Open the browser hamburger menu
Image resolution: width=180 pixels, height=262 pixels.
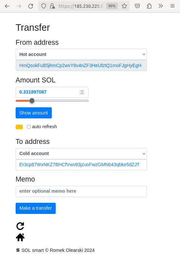[173, 6]
